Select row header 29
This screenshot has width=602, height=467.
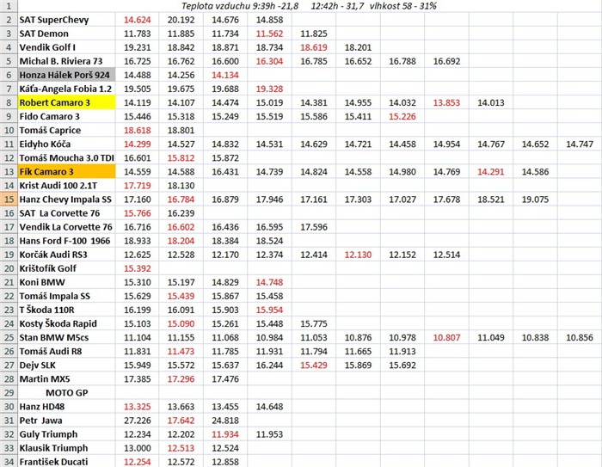9,393
